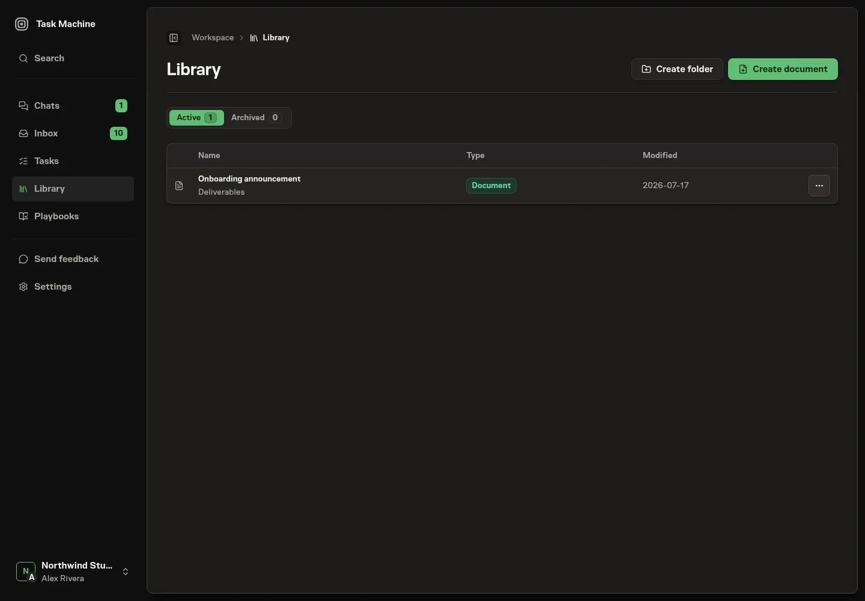Click the Deliverables subtitle text
The image size is (865, 601).
click(221, 192)
